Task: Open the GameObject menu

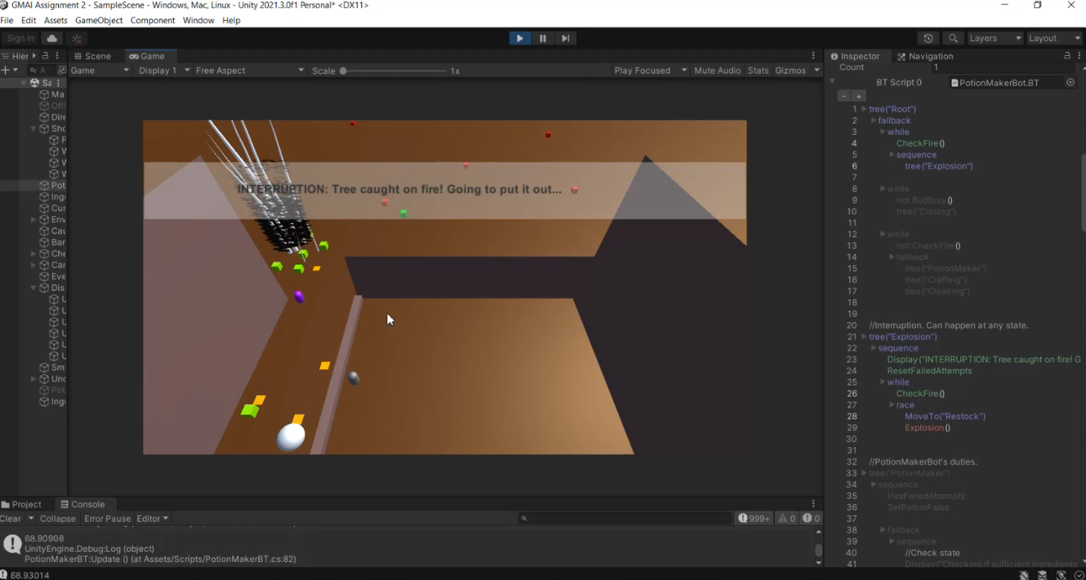Action: click(x=99, y=20)
